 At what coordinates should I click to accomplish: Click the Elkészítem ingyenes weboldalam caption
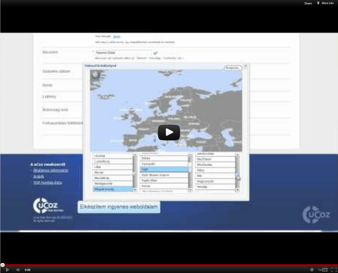pyautogui.click(x=119, y=207)
